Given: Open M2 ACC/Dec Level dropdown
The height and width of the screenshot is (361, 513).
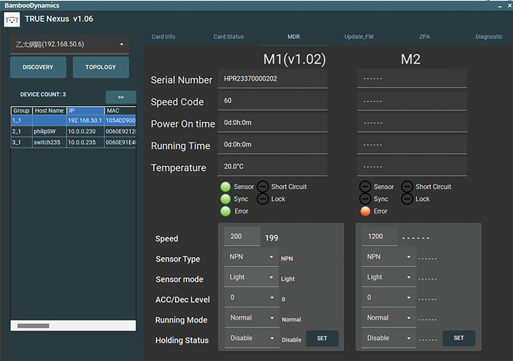Looking at the screenshot, I should pos(389,297).
